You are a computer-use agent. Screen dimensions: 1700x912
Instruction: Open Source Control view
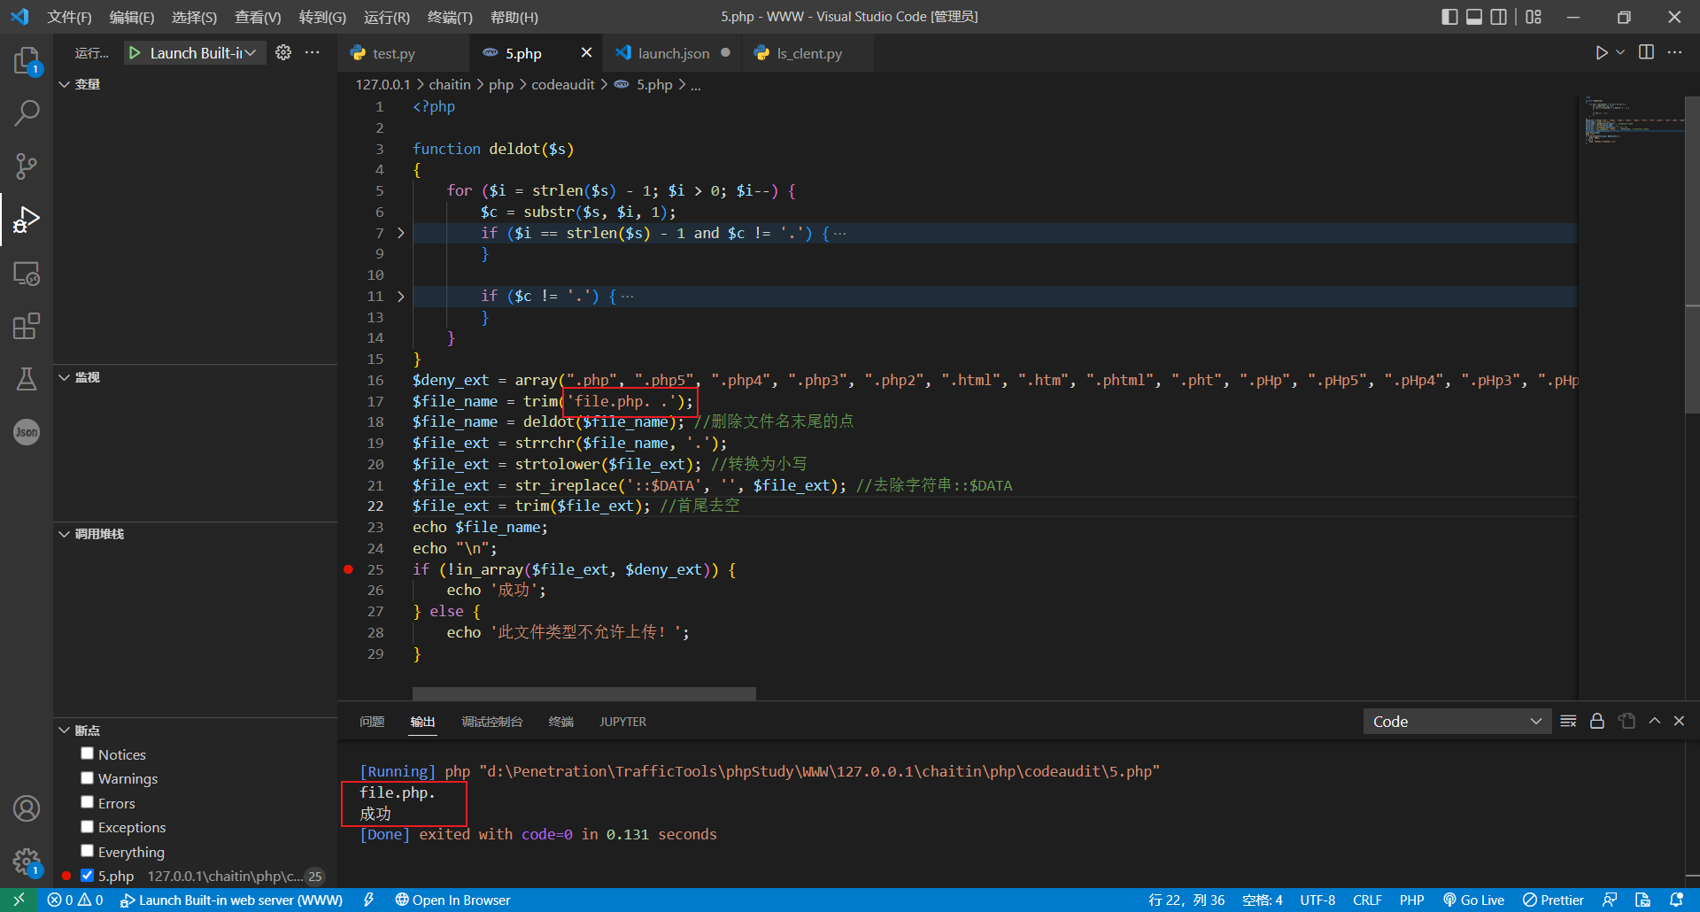pyautogui.click(x=27, y=166)
